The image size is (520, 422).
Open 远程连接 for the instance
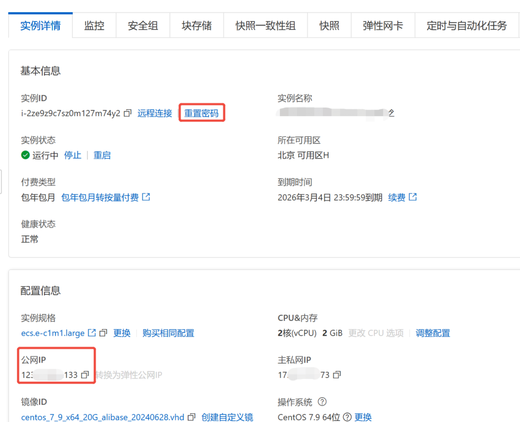[x=155, y=113]
